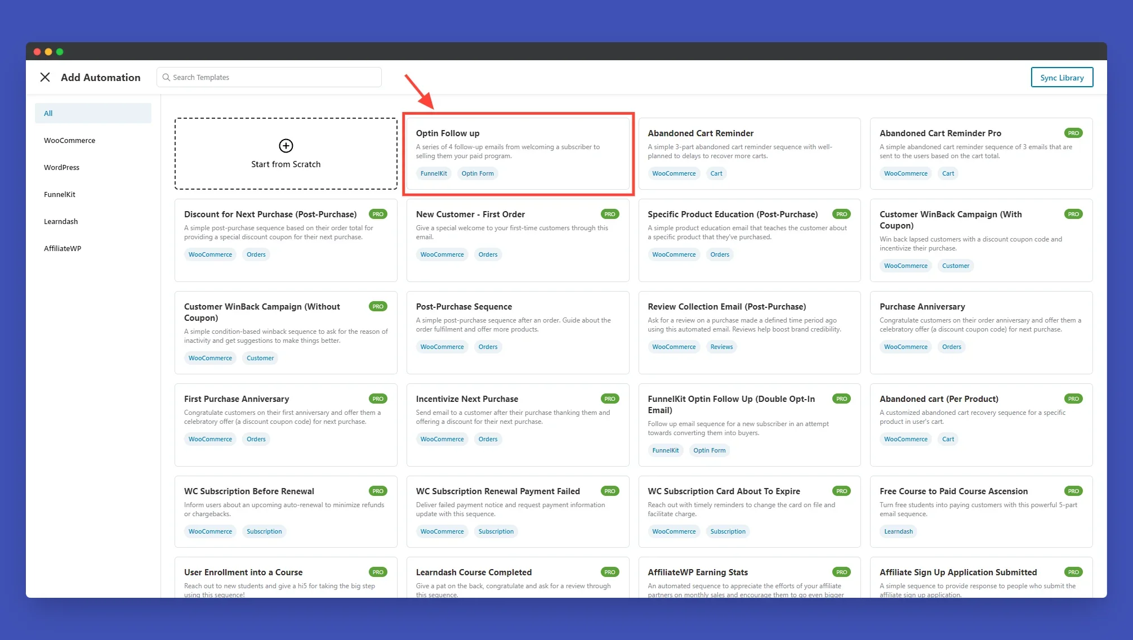Screen dimensions: 1133x640
Task: Click PRO badge on Abandoned cart (Per Product)
Action: 1073,399
